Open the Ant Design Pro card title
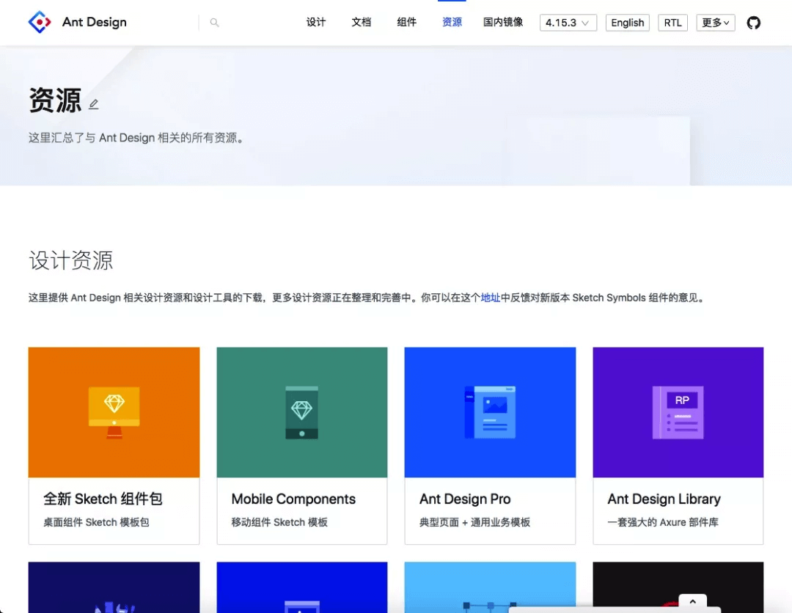This screenshot has width=792, height=613. click(x=465, y=499)
